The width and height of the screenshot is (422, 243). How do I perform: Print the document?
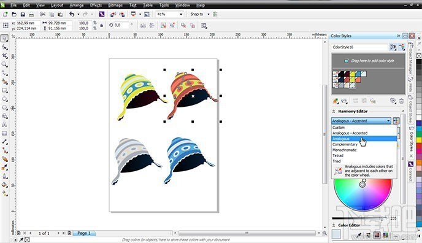click(31, 14)
